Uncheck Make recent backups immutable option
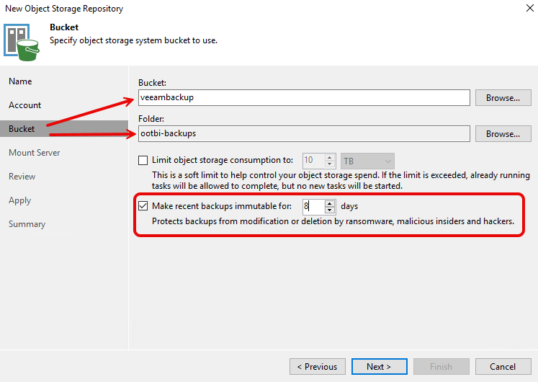 [x=143, y=206]
